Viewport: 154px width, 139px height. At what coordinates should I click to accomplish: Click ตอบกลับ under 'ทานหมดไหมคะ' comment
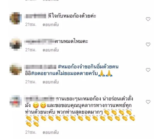pyautogui.click(x=51, y=50)
